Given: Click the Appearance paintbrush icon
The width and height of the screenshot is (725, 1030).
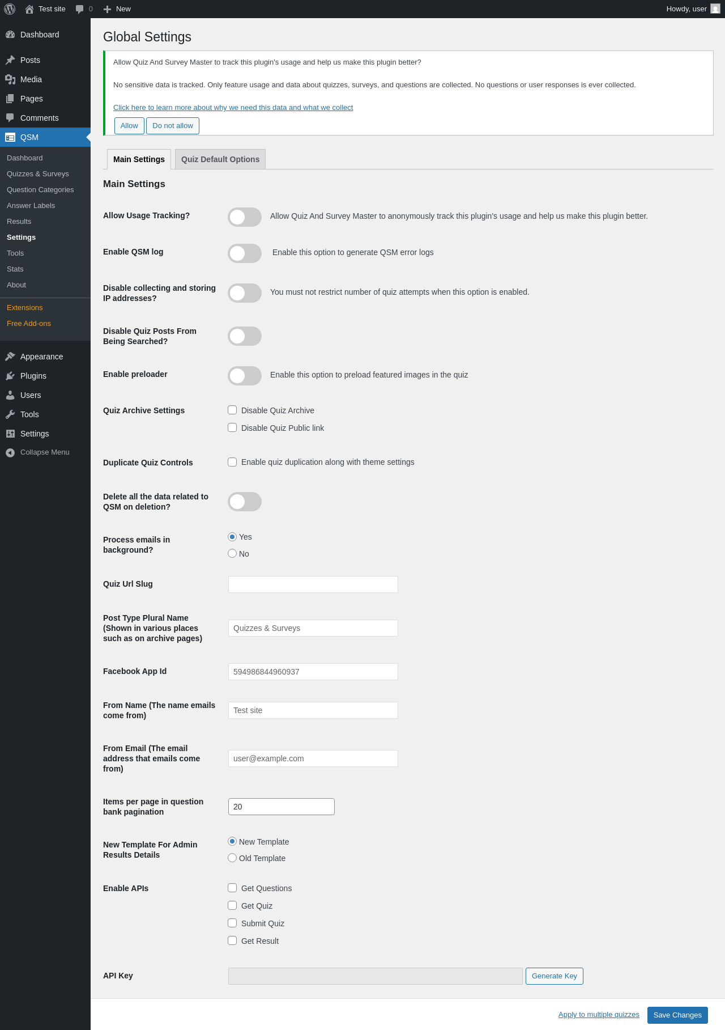Looking at the screenshot, I should [x=10, y=357].
